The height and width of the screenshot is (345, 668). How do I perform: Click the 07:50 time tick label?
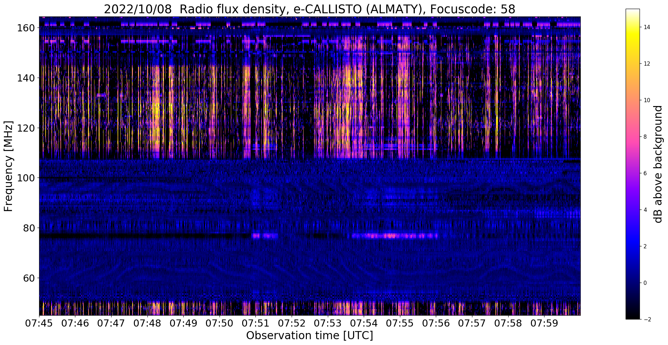220,323
